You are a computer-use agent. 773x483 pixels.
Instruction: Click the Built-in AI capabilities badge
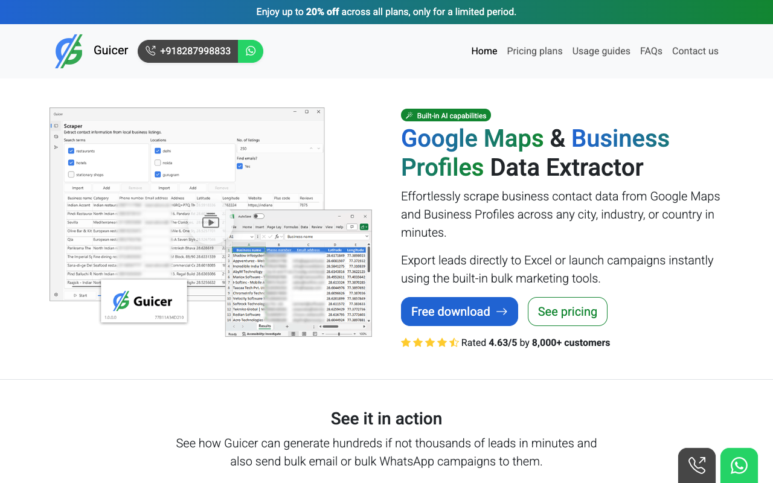click(446, 115)
